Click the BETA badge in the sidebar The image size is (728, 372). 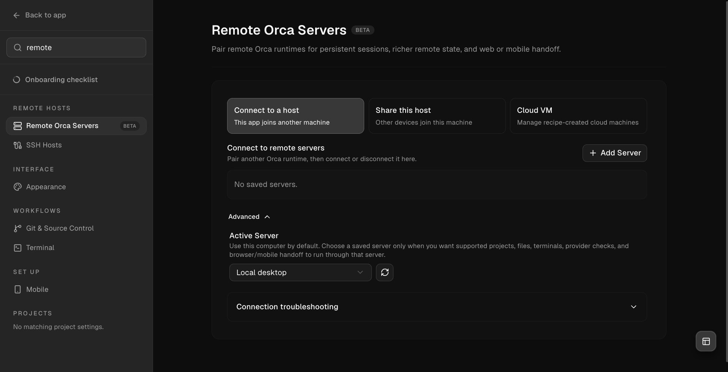click(129, 126)
